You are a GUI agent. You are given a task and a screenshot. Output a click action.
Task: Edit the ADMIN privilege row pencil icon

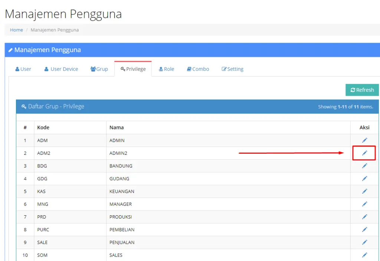pos(364,140)
